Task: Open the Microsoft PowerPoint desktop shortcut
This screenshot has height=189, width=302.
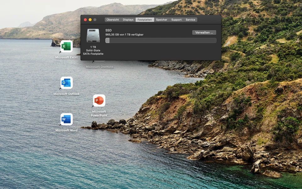Action: click(99, 100)
